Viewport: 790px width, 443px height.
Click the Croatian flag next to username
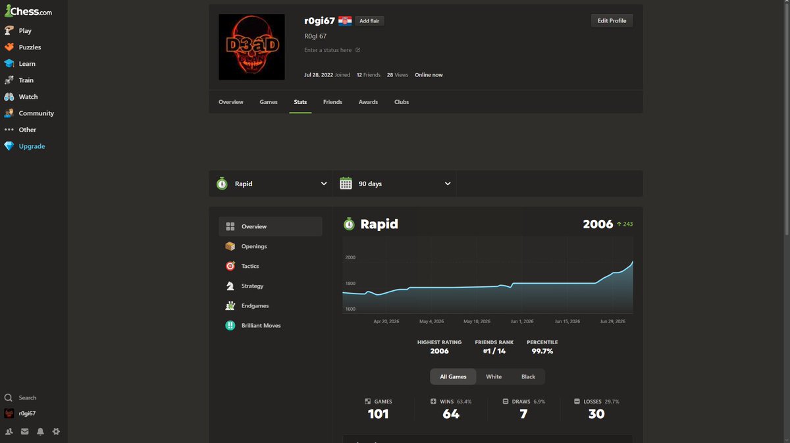(x=345, y=21)
